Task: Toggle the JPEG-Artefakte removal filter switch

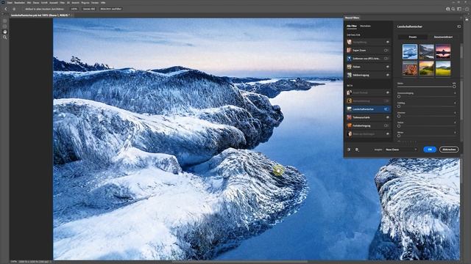Action: [x=386, y=59]
